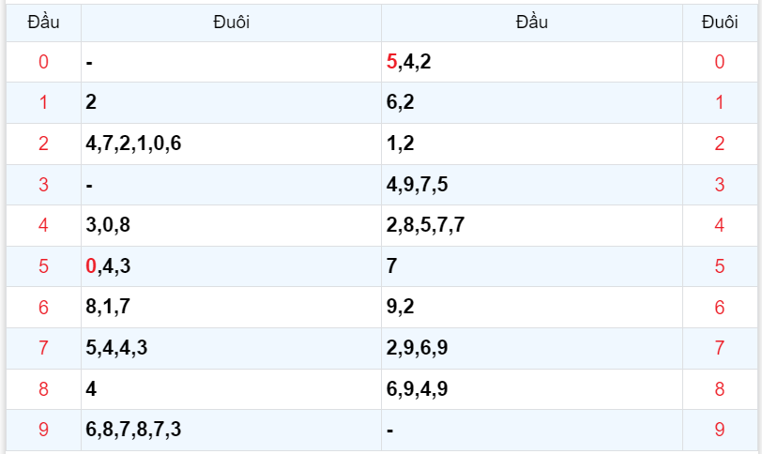Click the cell showing 6,2
762x454 pixels.
pos(400,103)
